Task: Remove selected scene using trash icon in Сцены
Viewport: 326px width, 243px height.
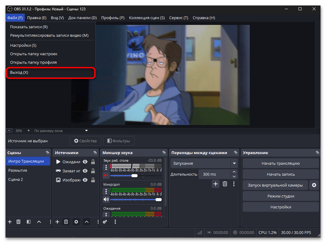Action: pyautogui.click(x=19, y=222)
